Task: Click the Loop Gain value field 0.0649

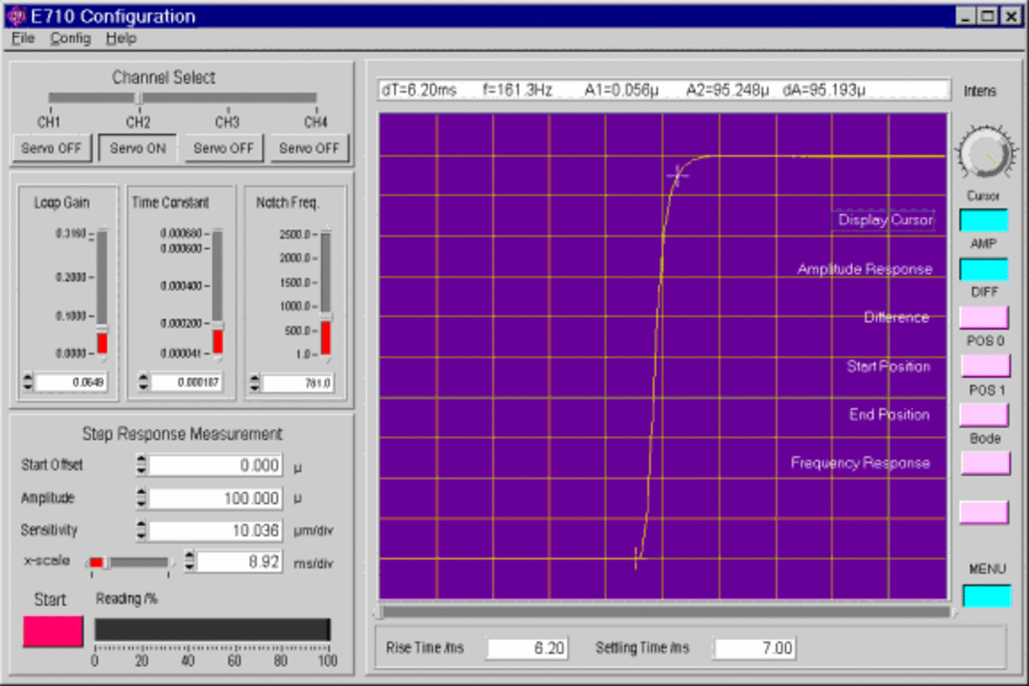Action: (x=71, y=382)
